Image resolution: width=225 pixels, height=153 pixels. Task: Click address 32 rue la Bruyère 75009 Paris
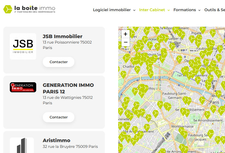70,146
